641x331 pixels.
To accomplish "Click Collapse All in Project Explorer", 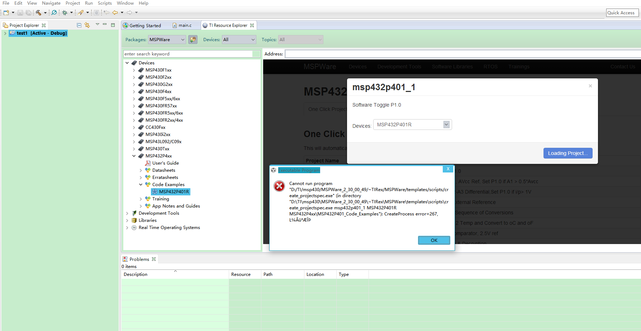I will [x=79, y=25].
